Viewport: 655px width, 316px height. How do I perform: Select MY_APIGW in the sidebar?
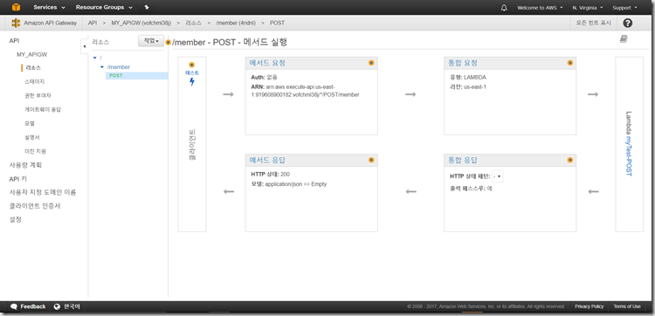tap(31, 54)
